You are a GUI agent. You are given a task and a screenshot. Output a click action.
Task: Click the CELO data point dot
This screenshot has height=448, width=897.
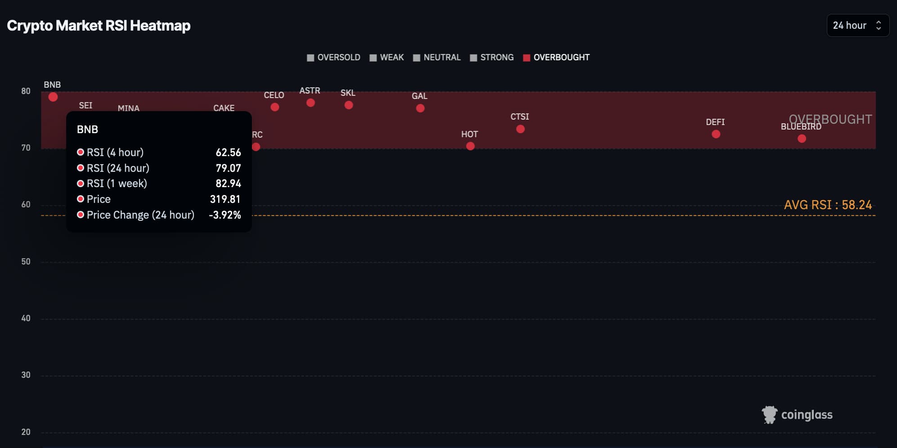coord(274,107)
